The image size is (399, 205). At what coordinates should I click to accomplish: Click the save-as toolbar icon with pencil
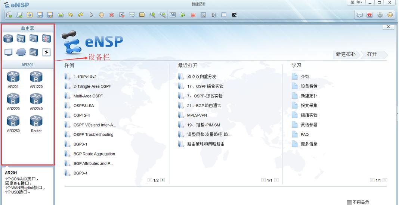pos(50,15)
